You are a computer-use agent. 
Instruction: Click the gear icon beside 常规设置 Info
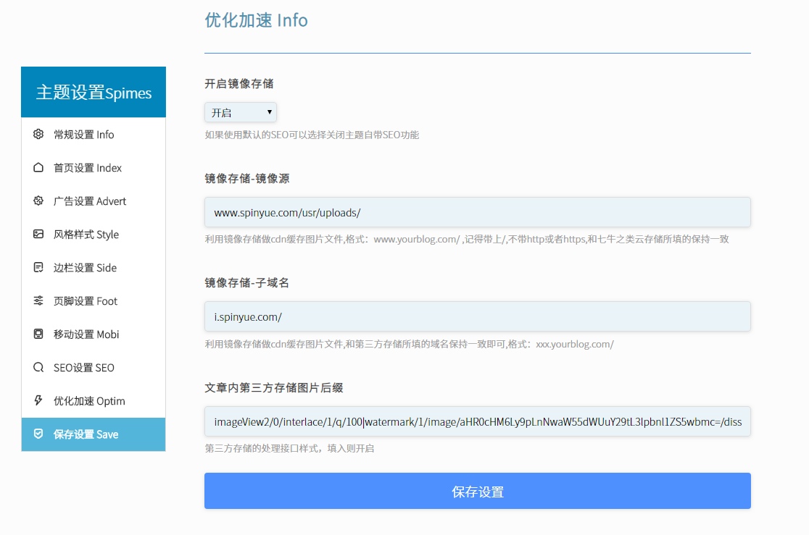tap(38, 134)
